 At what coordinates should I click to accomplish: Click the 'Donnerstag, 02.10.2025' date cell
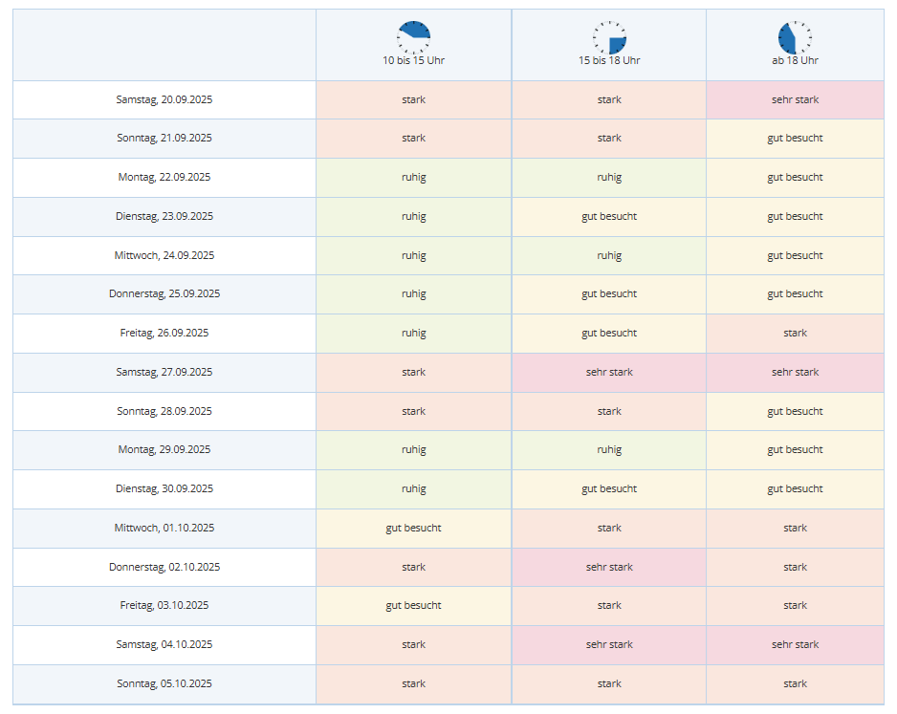[x=164, y=567]
